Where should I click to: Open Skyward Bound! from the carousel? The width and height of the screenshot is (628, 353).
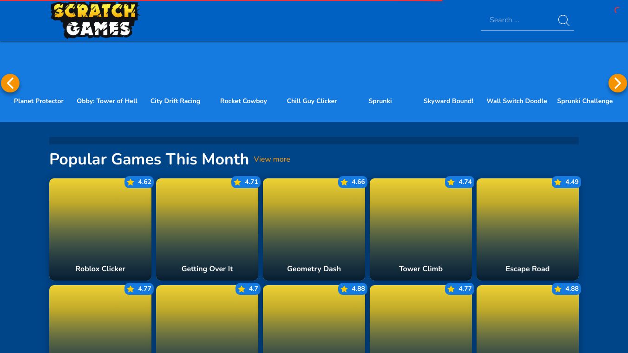pos(448,101)
